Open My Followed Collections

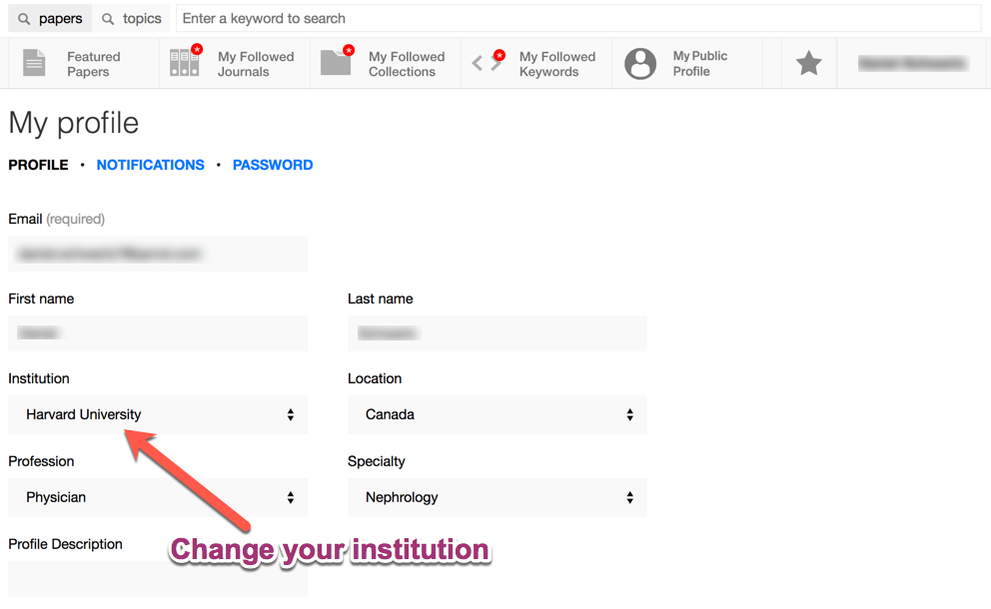click(385, 63)
